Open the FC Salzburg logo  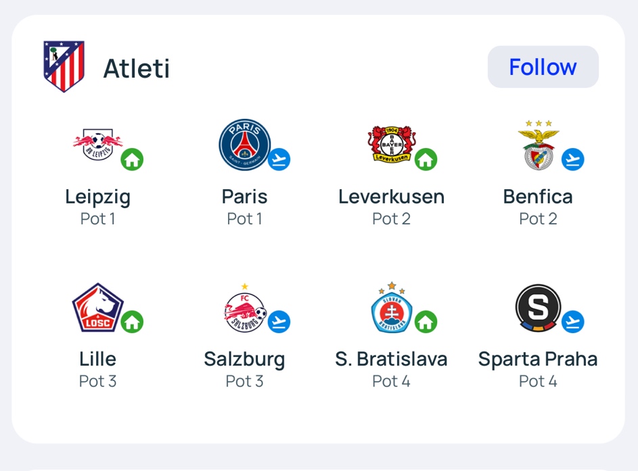click(x=244, y=307)
